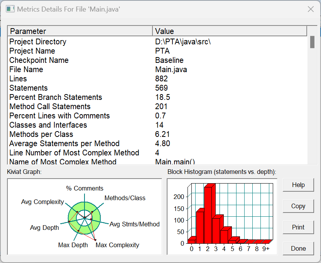Click the 'Max Complexity' axis label
This screenshot has height=263, width=321.
pyautogui.click(x=117, y=245)
